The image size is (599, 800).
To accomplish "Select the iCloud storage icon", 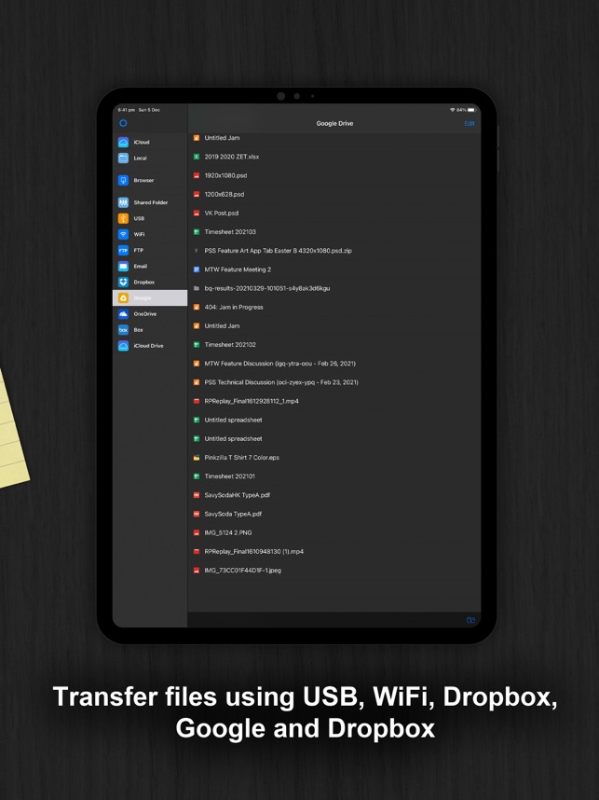I will (123, 143).
